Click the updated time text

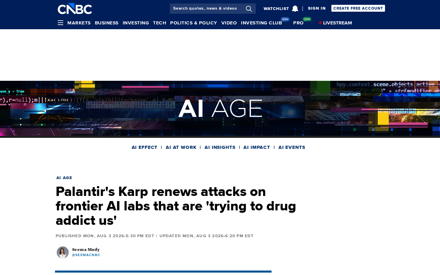pos(207,236)
